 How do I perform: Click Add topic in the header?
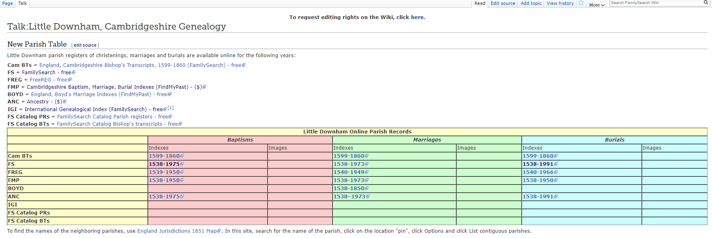point(531,3)
